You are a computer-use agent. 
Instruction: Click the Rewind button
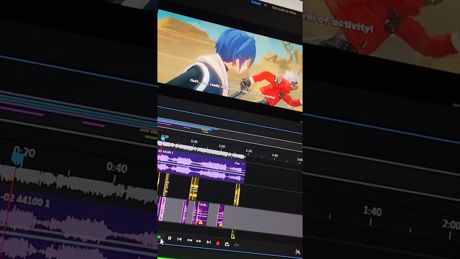pos(189,240)
